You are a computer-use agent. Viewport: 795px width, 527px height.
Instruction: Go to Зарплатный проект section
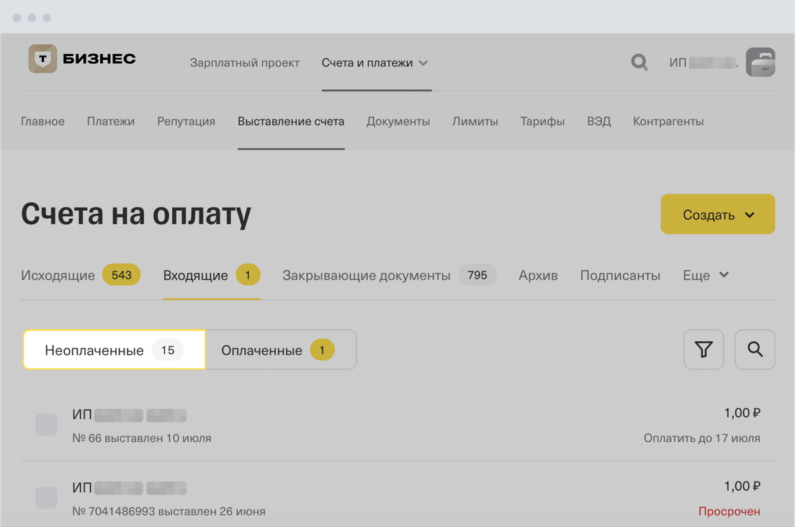point(244,63)
